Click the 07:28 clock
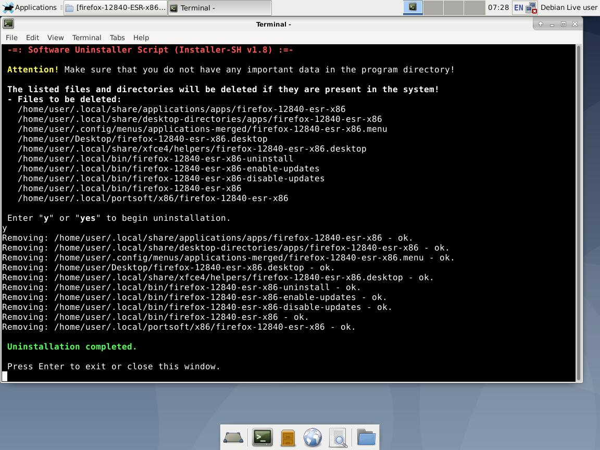This screenshot has width=600, height=450. pyautogui.click(x=498, y=7)
